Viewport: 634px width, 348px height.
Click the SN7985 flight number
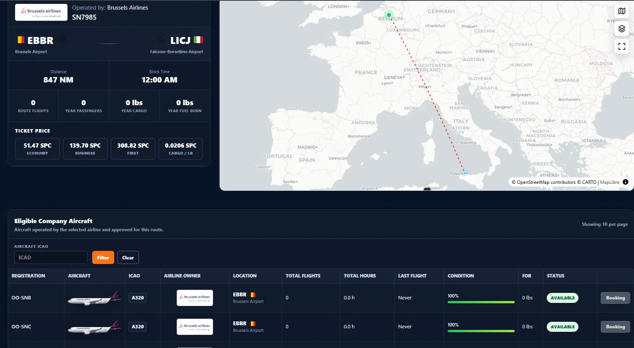pyautogui.click(x=85, y=17)
